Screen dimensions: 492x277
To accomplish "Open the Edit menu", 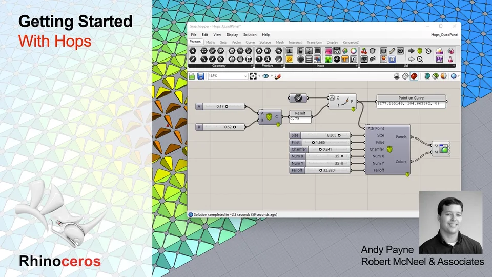I will point(205,35).
